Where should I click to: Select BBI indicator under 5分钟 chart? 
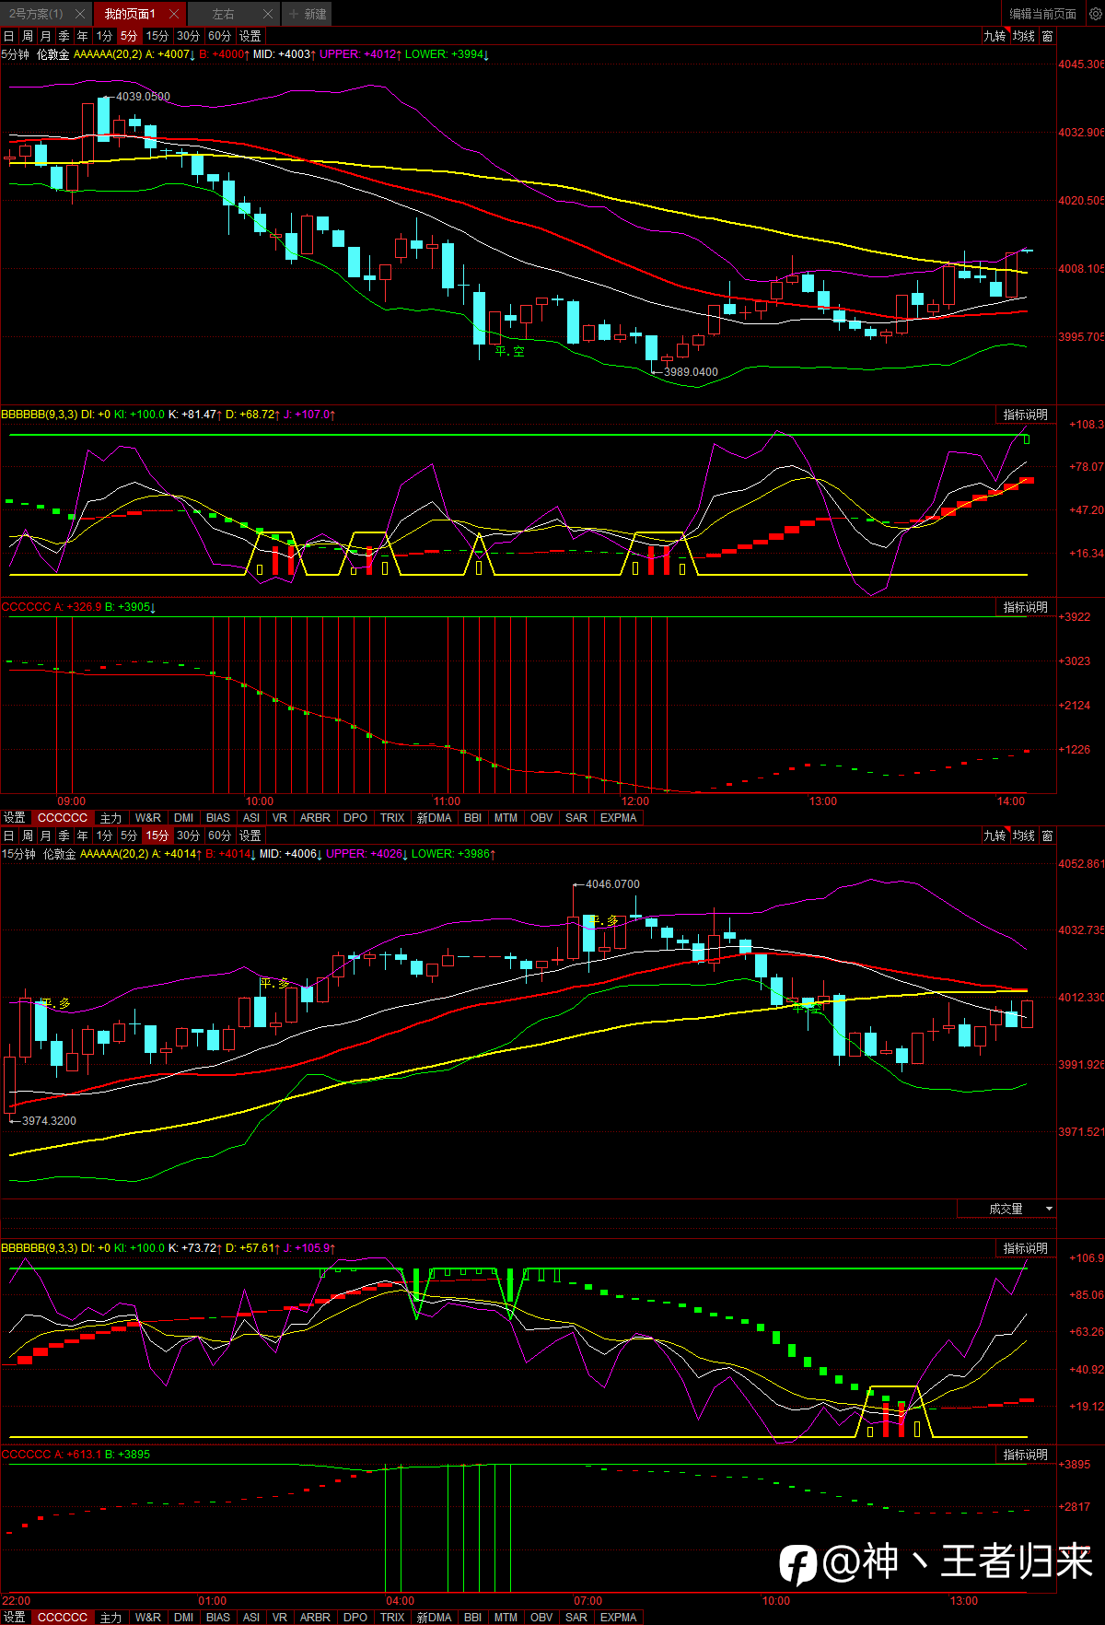[472, 818]
